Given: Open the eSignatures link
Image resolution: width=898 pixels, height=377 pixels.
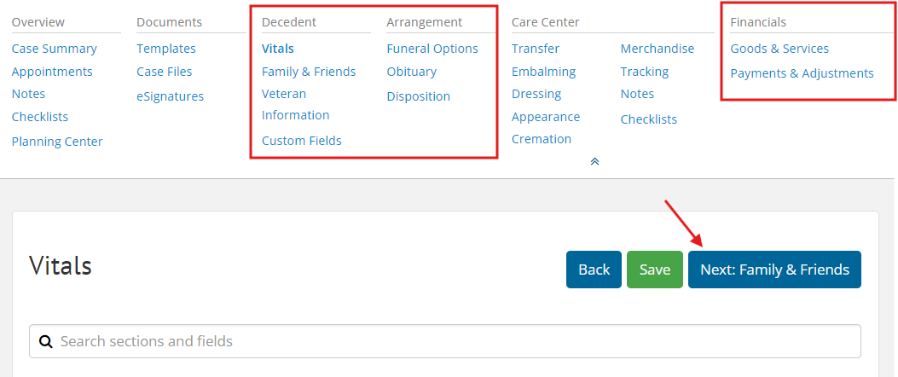Looking at the screenshot, I should [170, 96].
